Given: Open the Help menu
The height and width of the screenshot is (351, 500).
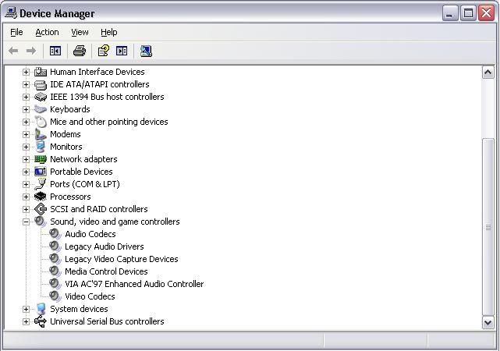Looking at the screenshot, I should tap(108, 32).
